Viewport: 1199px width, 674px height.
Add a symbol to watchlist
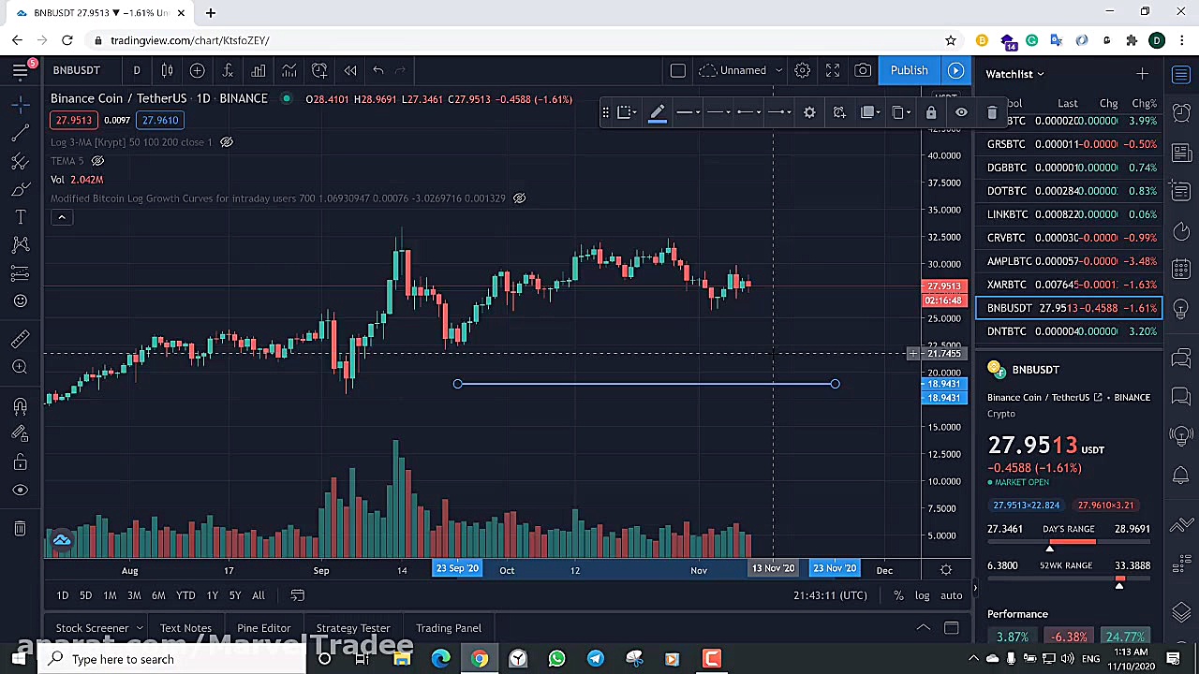[x=1142, y=74]
